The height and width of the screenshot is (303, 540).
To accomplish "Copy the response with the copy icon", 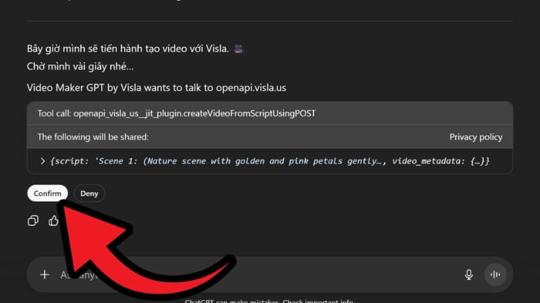I will point(33,221).
